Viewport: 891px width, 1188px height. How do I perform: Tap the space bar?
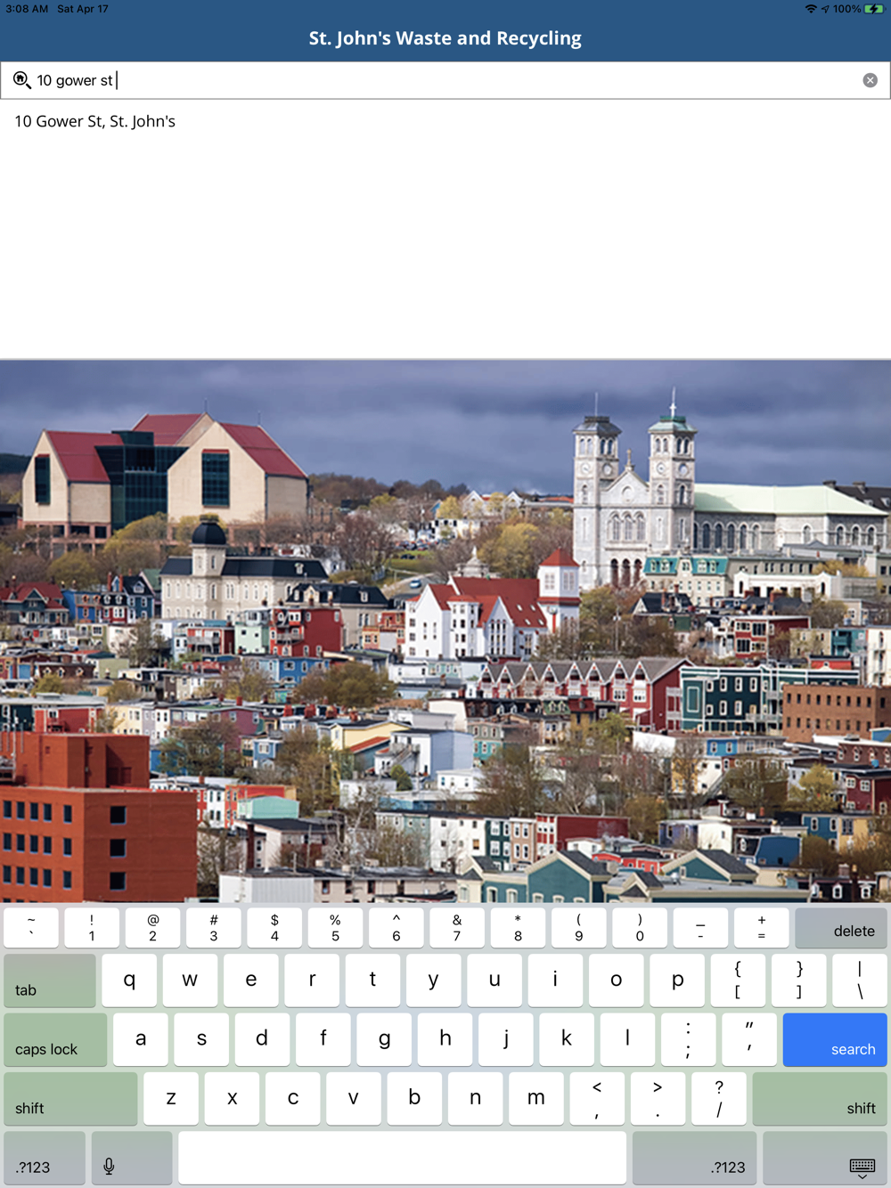(402, 1159)
